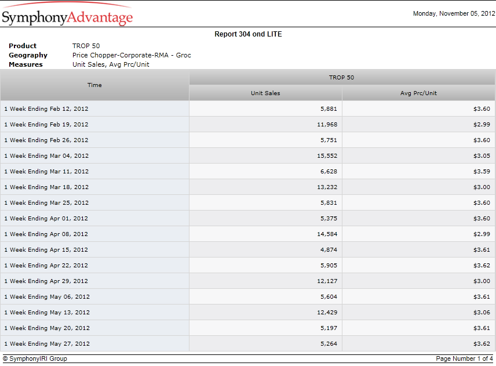Select the 1 Week Ending Feb 19, 2012 row
Image resolution: width=496 pixels, height=366 pixels.
pyautogui.click(x=247, y=125)
